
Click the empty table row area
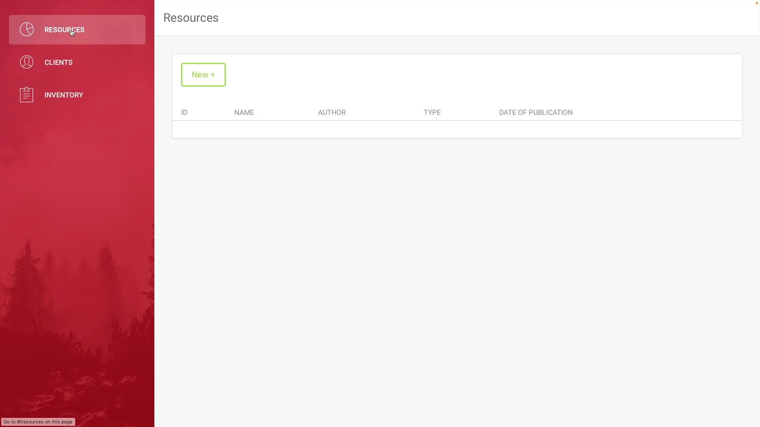[456, 129]
